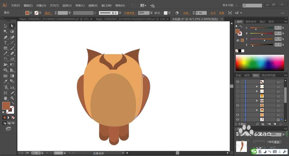Viewport: 289px width, 156px height.
Task: Show the hidden red-and-yellow thumbnail layer
Action: tap(238, 110)
